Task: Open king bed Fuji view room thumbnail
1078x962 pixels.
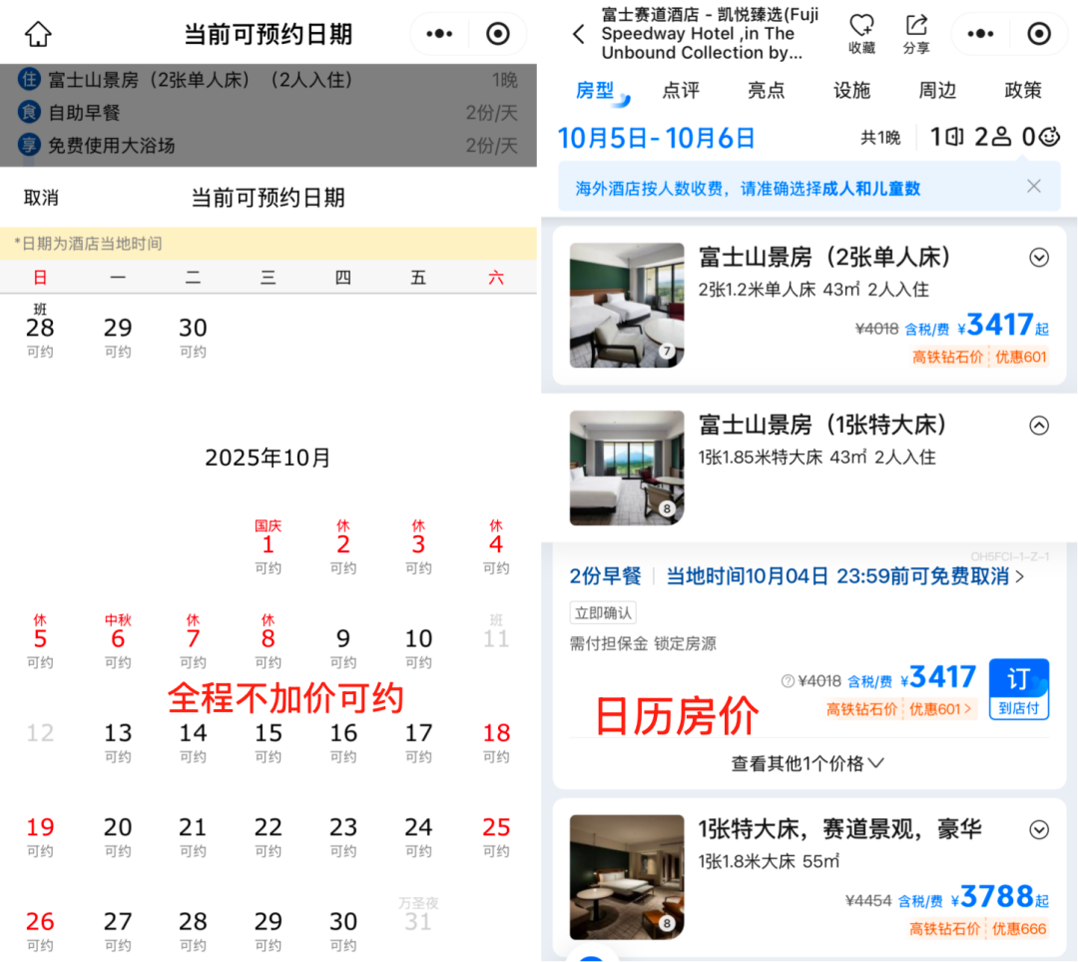Action: point(626,468)
